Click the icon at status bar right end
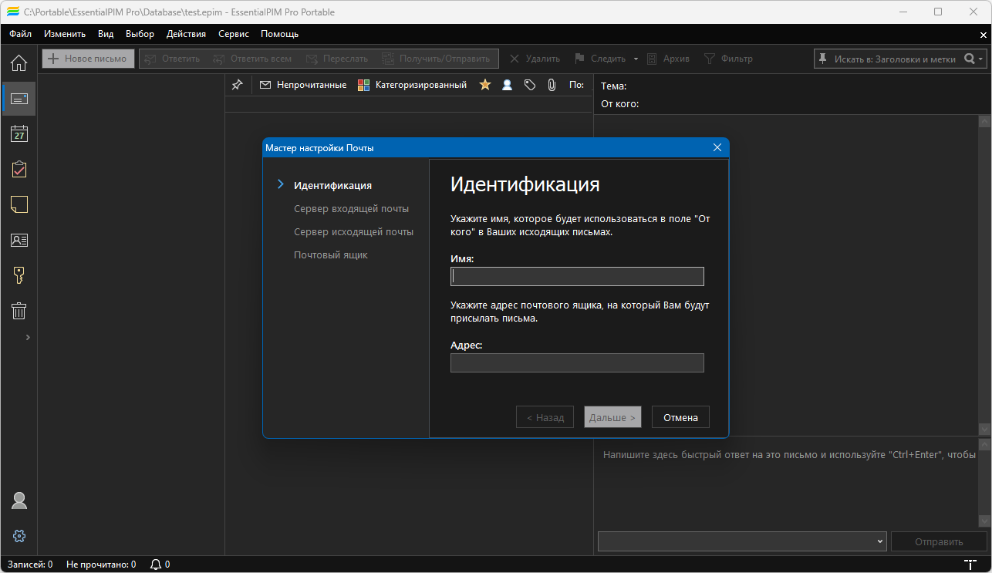 [970, 565]
